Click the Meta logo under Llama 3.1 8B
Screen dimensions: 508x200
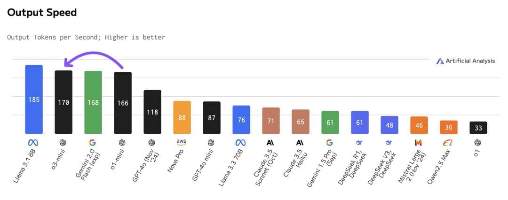click(x=33, y=143)
